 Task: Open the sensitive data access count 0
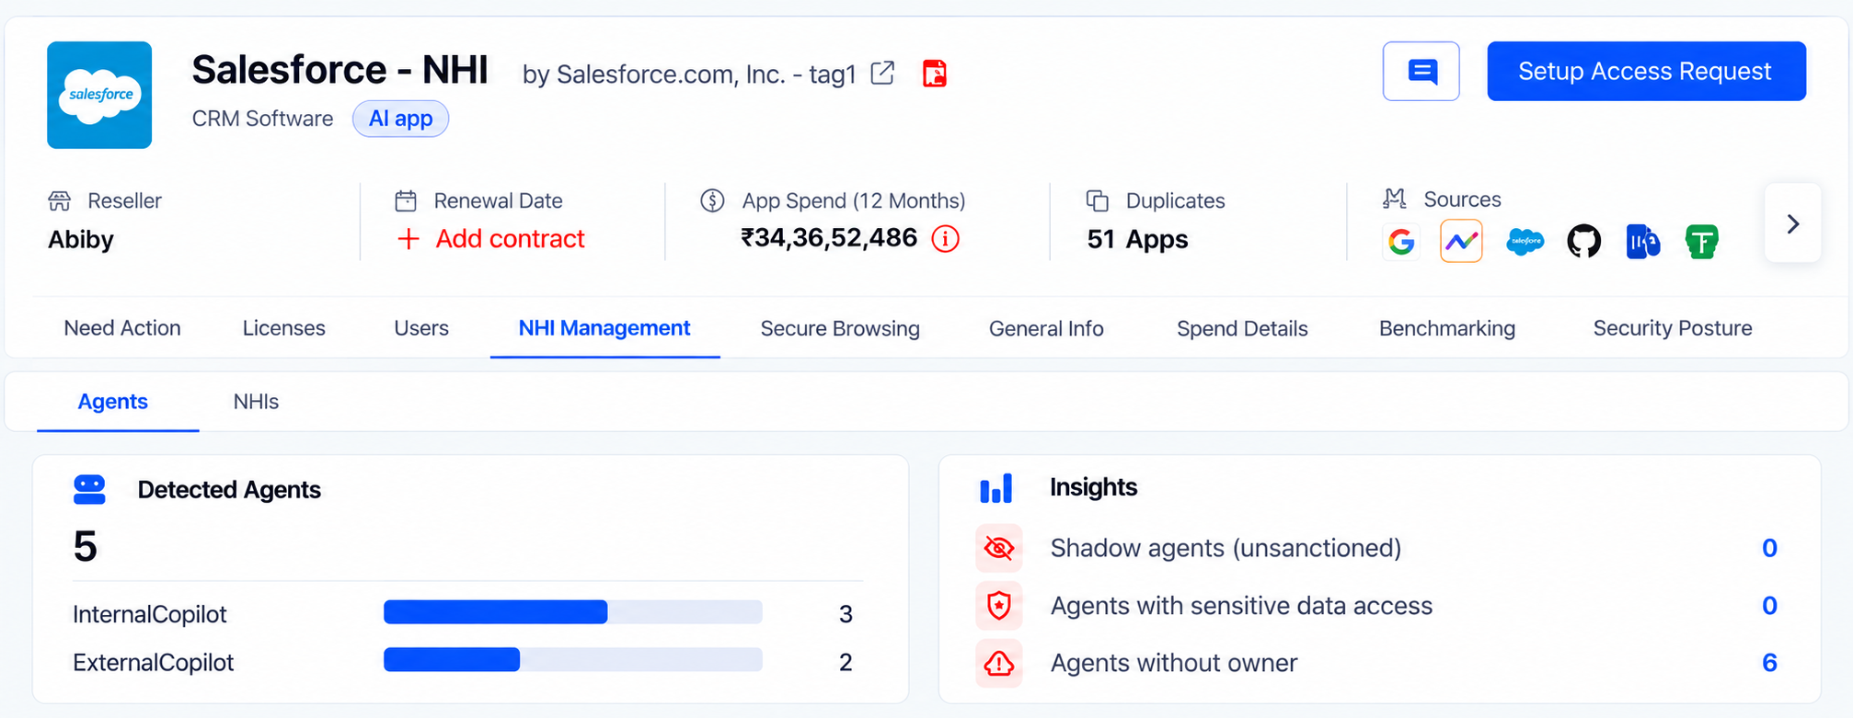point(1769,606)
